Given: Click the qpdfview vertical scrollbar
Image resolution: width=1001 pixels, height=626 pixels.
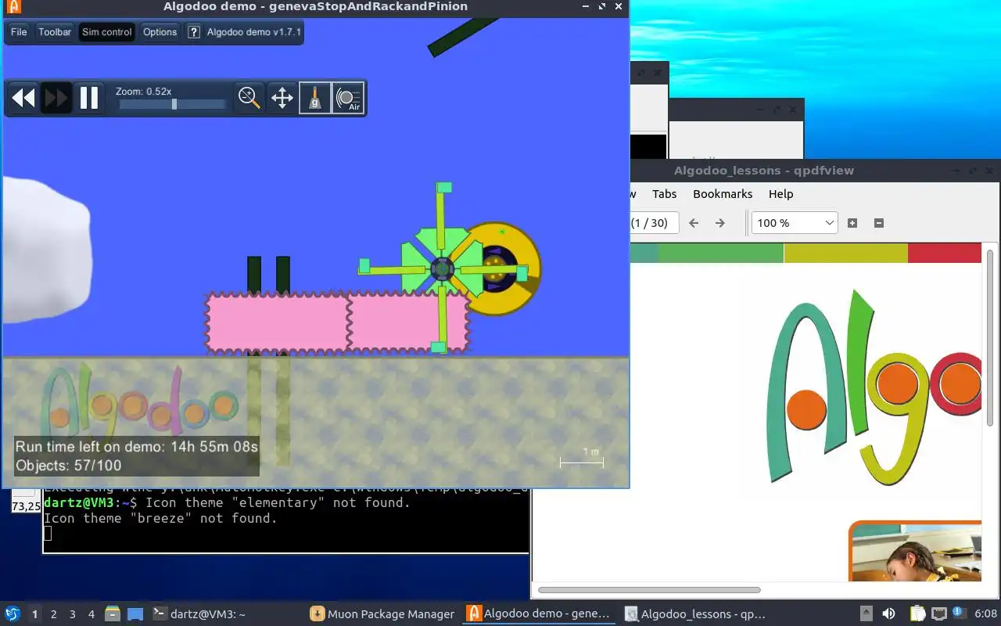Looking at the screenshot, I should 991,338.
